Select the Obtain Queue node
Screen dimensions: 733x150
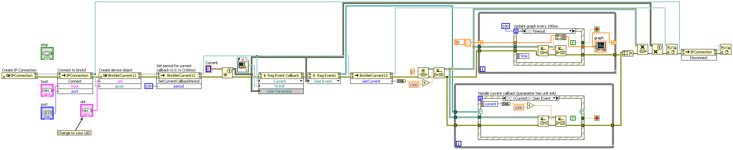(x=423, y=73)
